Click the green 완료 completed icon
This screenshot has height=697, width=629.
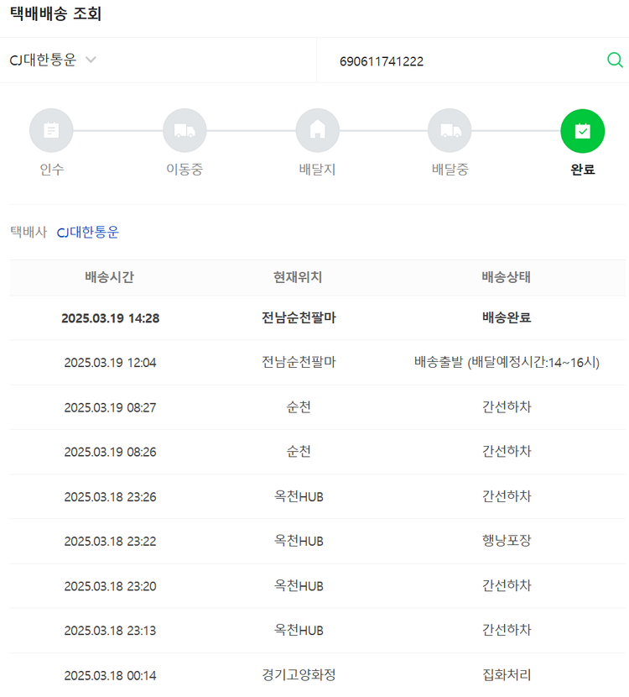582,131
